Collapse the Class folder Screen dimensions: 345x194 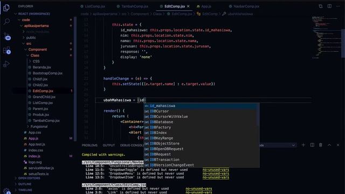point(34,56)
